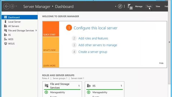Screen dimensions: 172x97
Task: Go back with the back arrow button
Action: [x=6, y=6]
